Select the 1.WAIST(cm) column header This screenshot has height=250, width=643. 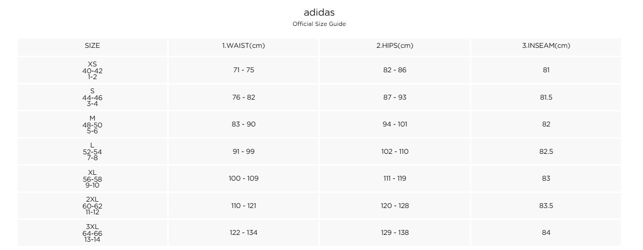tap(244, 46)
